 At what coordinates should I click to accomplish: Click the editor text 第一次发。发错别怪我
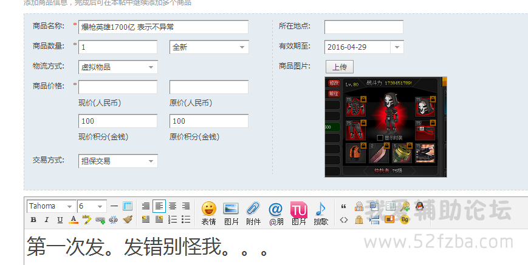(124, 247)
